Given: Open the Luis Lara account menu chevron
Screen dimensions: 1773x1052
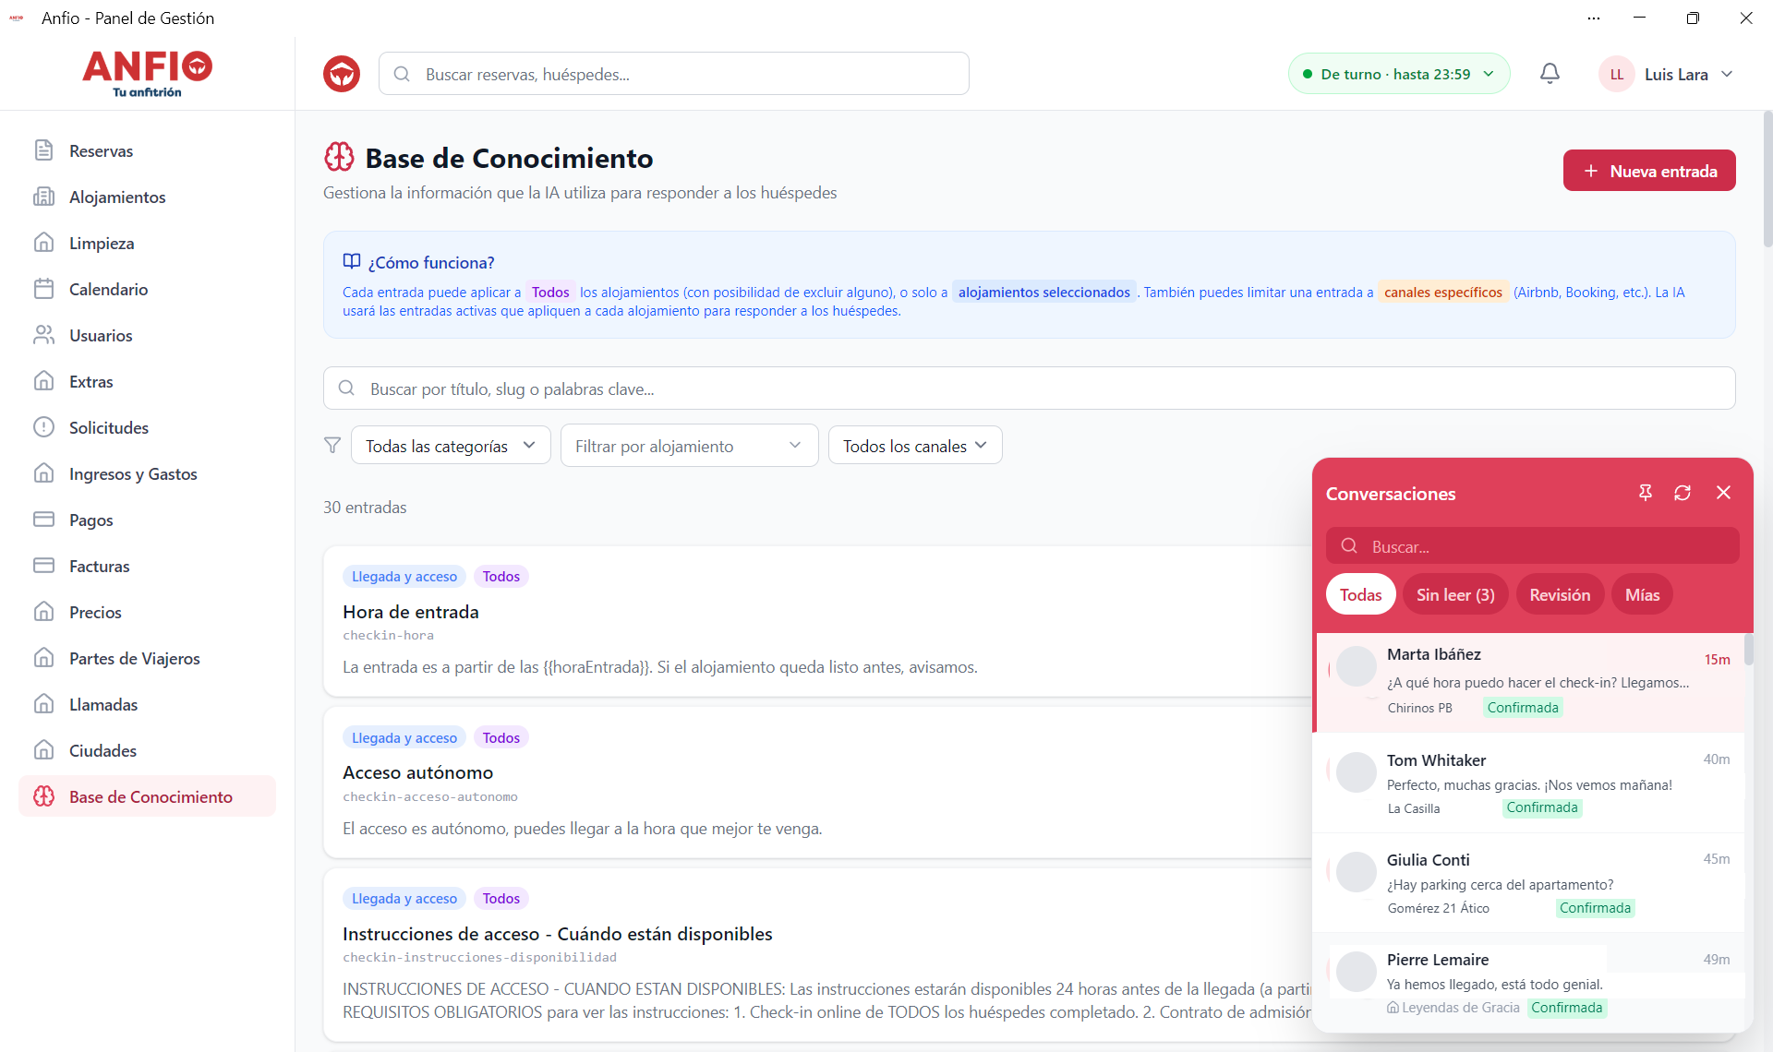Looking at the screenshot, I should coord(1727,74).
